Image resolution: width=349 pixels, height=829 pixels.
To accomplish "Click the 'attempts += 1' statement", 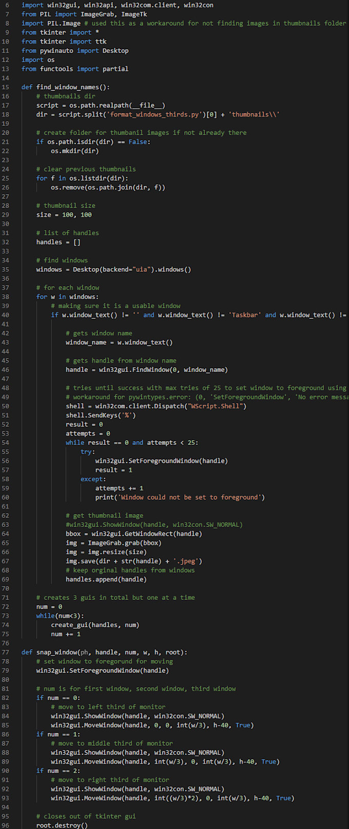I will pos(119,488).
